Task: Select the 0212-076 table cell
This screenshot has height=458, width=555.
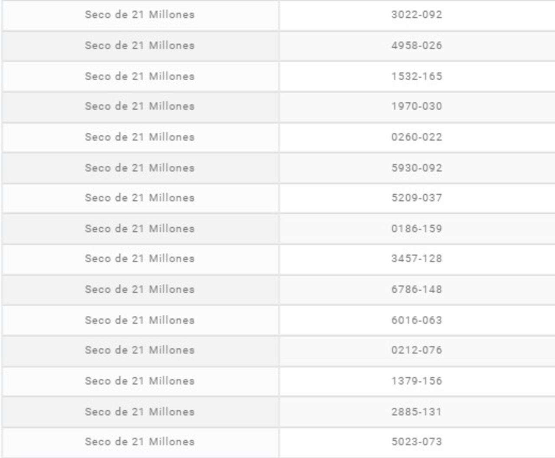Action: pos(417,350)
